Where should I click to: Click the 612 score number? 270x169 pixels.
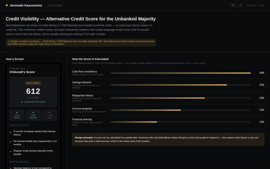tap(33, 91)
